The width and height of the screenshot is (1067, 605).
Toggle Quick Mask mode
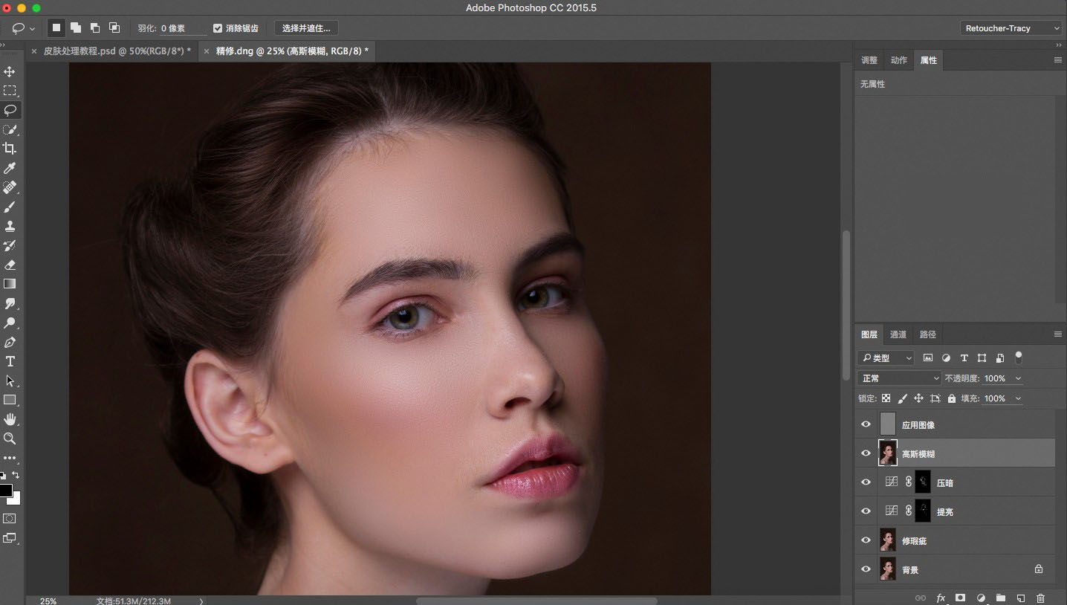(x=10, y=518)
